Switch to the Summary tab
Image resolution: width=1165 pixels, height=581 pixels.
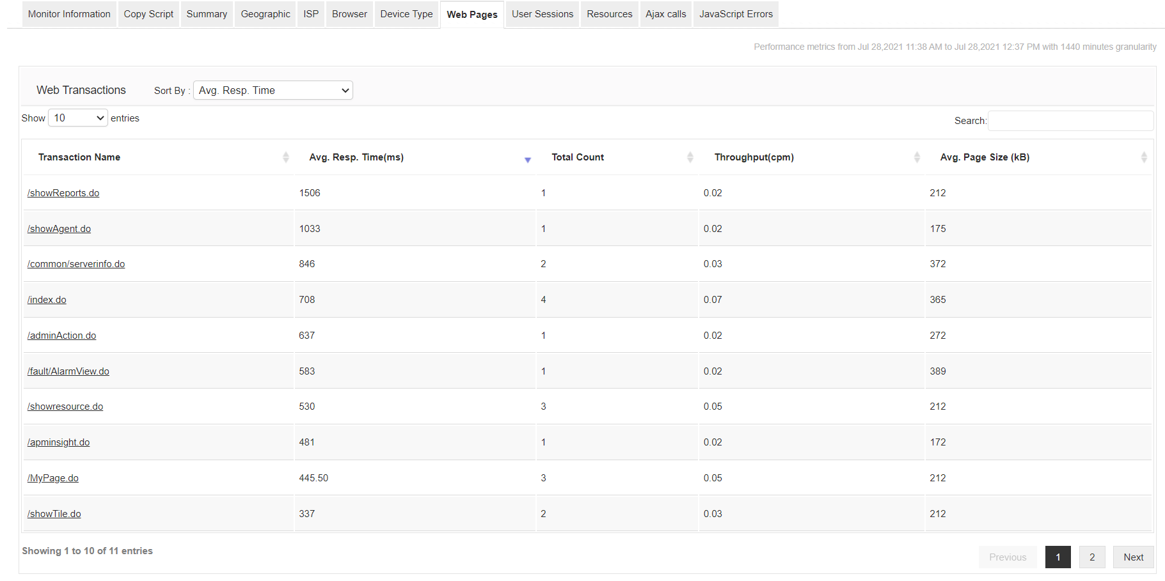207,13
